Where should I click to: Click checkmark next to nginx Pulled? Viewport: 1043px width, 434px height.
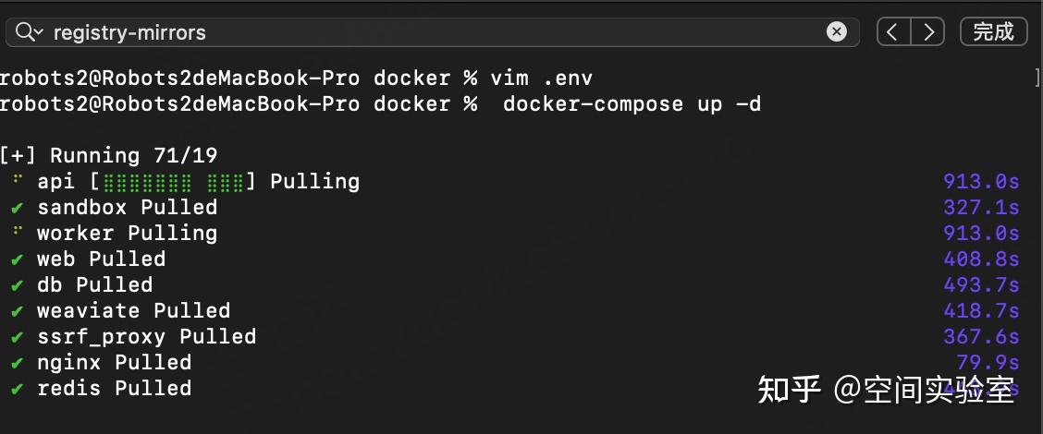tap(17, 363)
